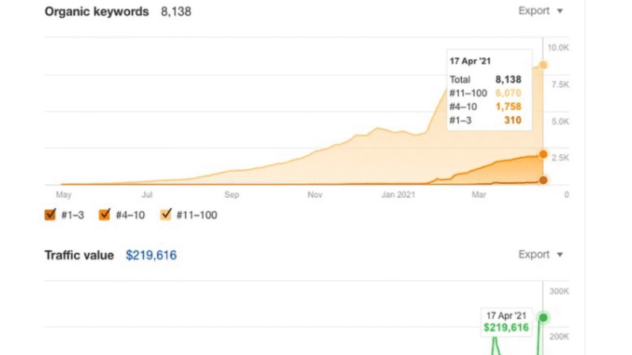632x355 pixels.
Task: Click the Jan 2021 label on timeline axis
Action: pos(399,195)
